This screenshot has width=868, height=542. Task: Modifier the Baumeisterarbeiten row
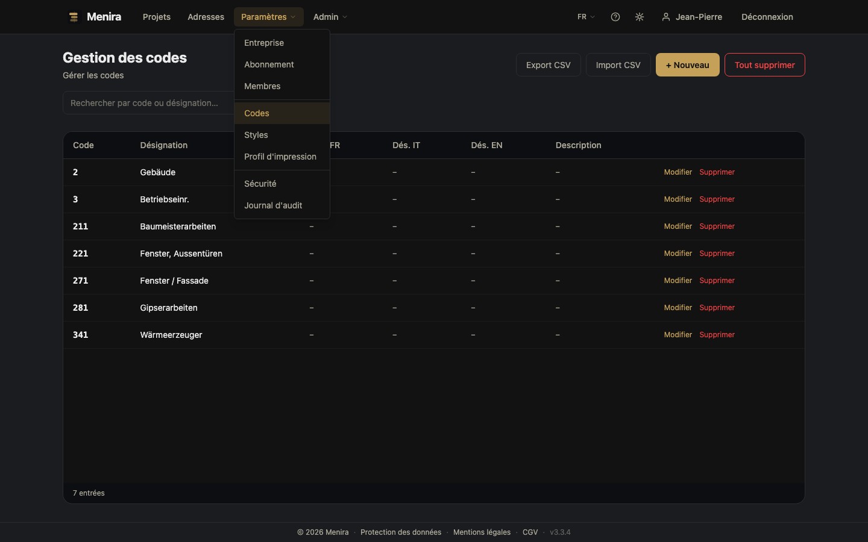[678, 226]
